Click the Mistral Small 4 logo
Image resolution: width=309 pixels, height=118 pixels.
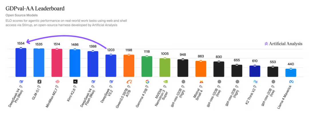(201, 82)
